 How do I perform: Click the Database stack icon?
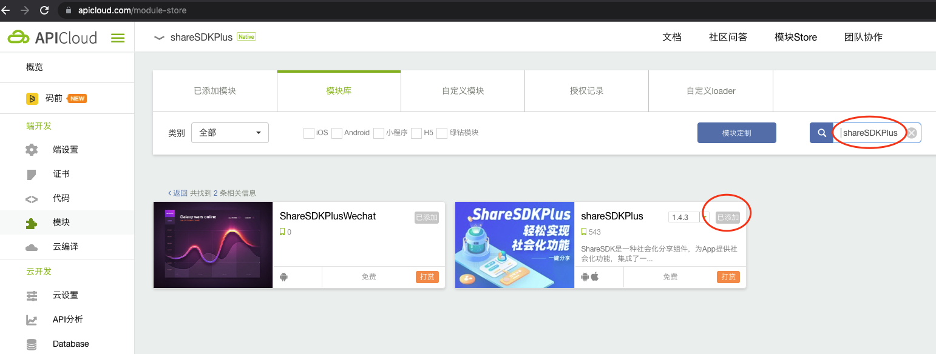(32, 344)
